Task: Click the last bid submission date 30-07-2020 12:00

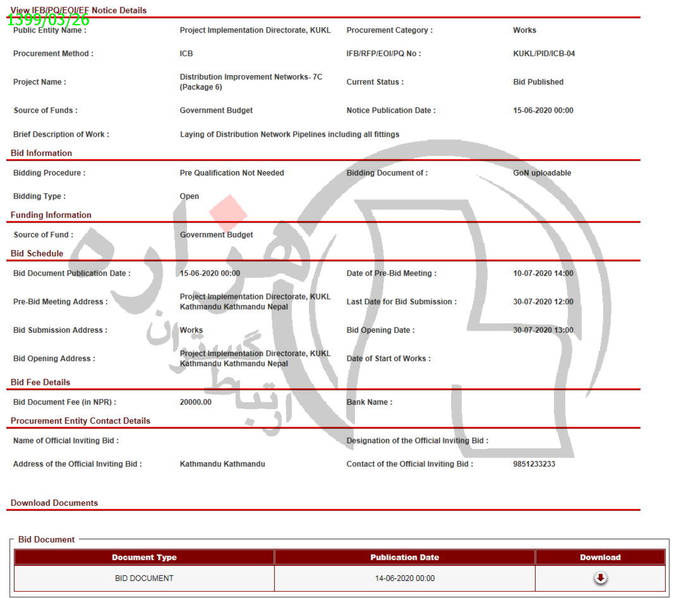Action: click(543, 302)
